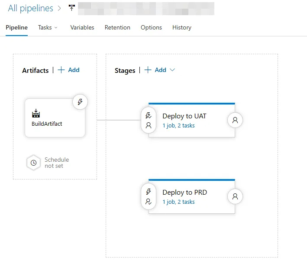The image size is (307, 261).
Task: Select the Deploy to PRD stage name
Action: click(x=184, y=192)
